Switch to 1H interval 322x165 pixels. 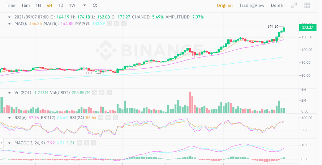coord(38,5)
